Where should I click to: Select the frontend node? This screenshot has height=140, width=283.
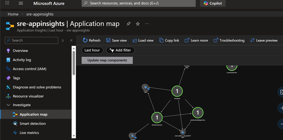177,91
